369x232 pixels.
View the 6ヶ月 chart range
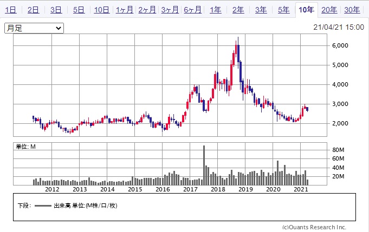pos(192,10)
